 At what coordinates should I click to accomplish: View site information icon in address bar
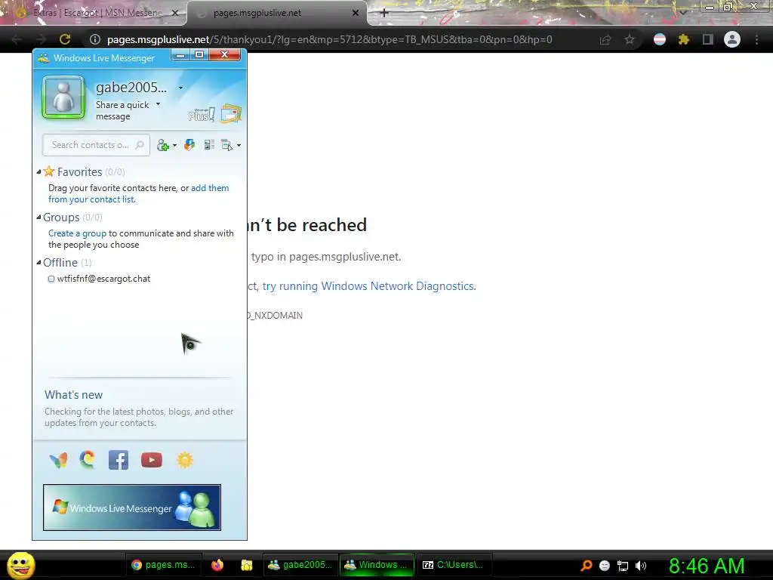(x=95, y=39)
